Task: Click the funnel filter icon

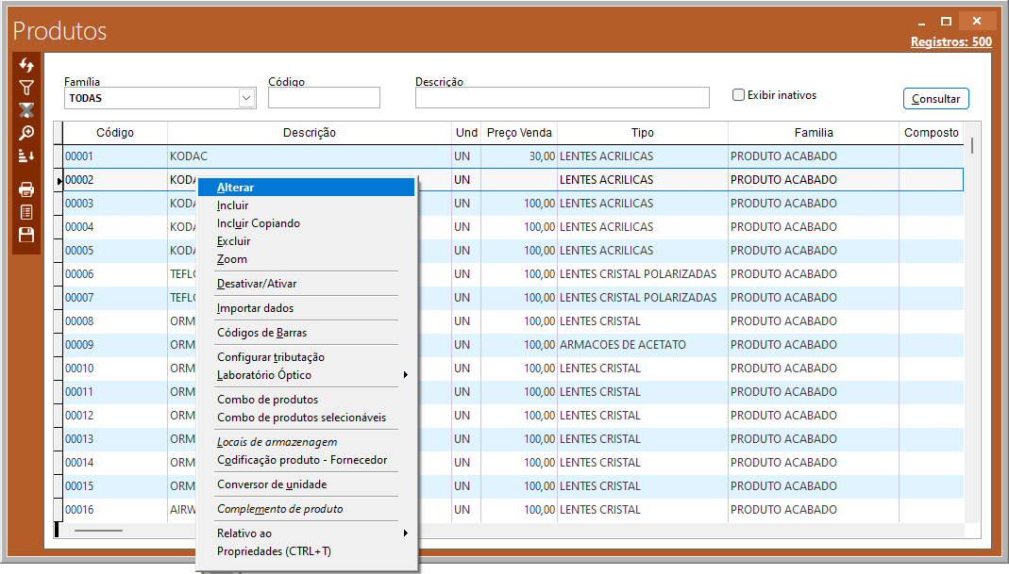Action: [x=26, y=88]
